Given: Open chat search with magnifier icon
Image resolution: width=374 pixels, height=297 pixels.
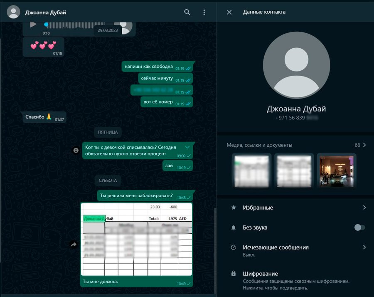Looking at the screenshot, I should (187, 12).
